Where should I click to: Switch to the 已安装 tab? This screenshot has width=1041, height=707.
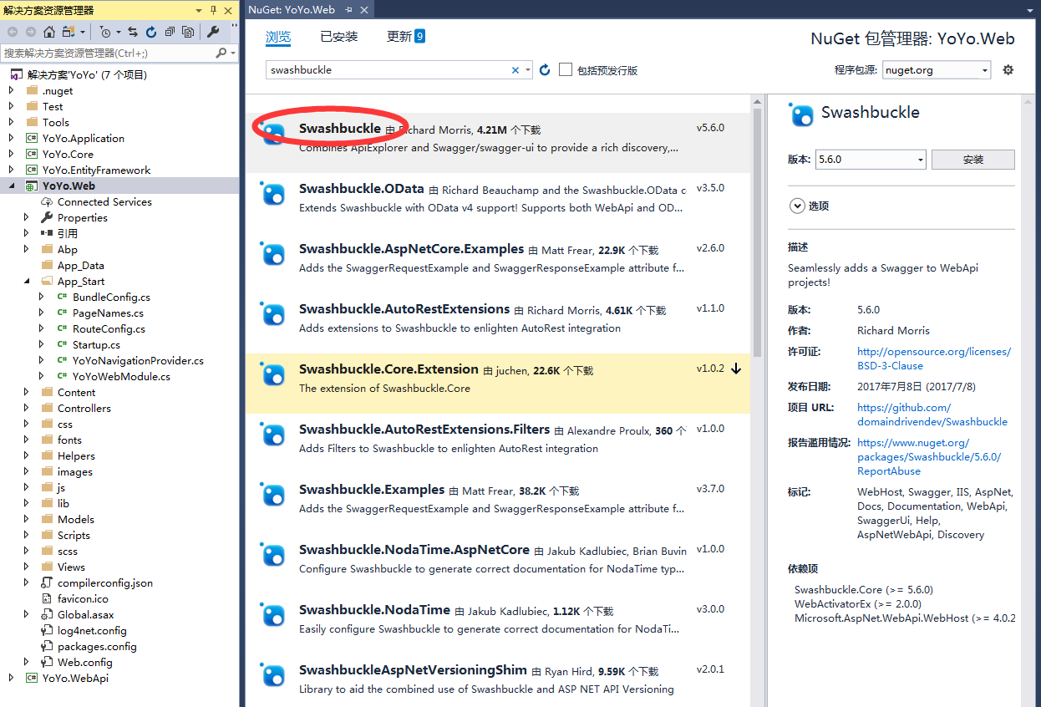(x=338, y=37)
